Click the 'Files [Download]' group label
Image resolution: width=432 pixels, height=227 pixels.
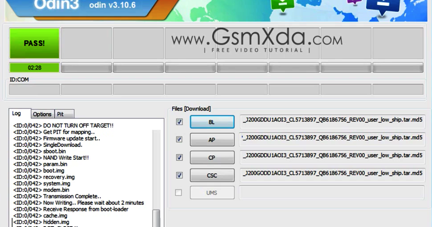(191, 108)
